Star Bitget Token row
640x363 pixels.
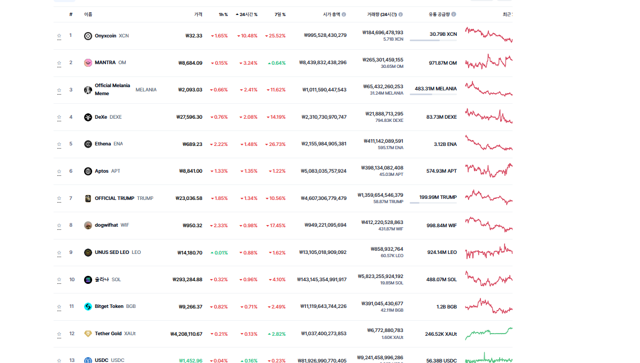point(59,307)
